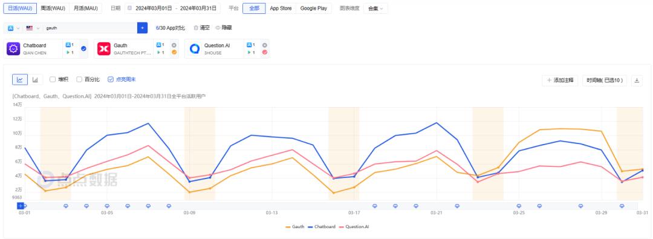Open the app store platform selector dropdown
Image resolution: width=653 pixels, height=239 pixels.
click(x=13, y=28)
